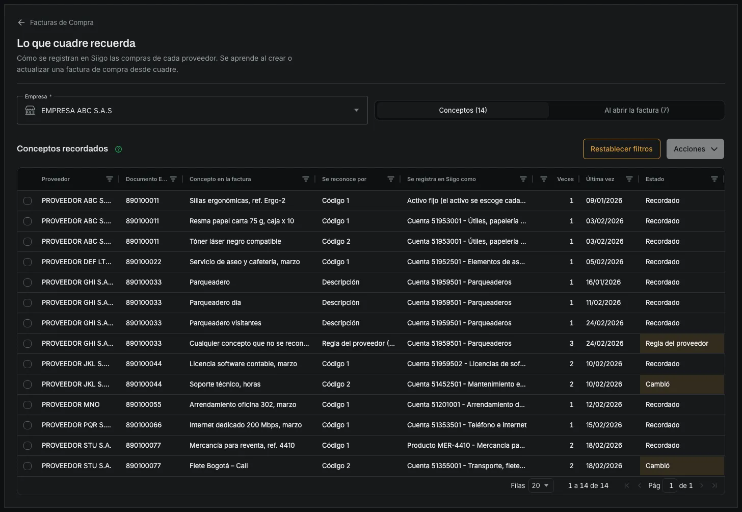Open the filter for the Estado column
The image size is (742, 512).
[714, 179]
